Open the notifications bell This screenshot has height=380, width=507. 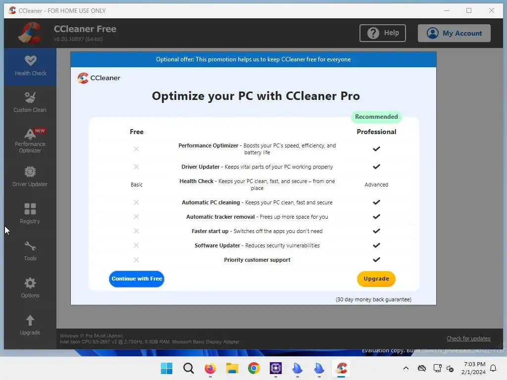[x=493, y=368]
